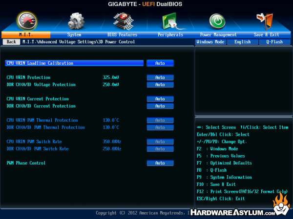Viewport: 293px width, 219px height.
Task: Select CPU VRIN PWM Thermal Protection label
Action: coord(42,120)
